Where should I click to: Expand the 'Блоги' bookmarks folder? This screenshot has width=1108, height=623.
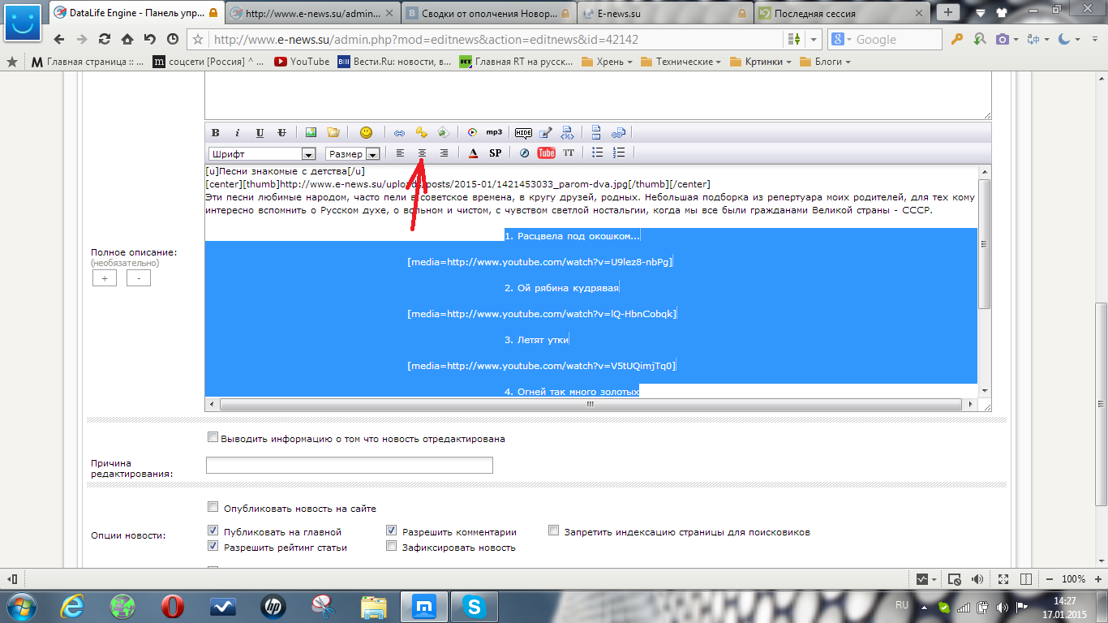pos(824,62)
